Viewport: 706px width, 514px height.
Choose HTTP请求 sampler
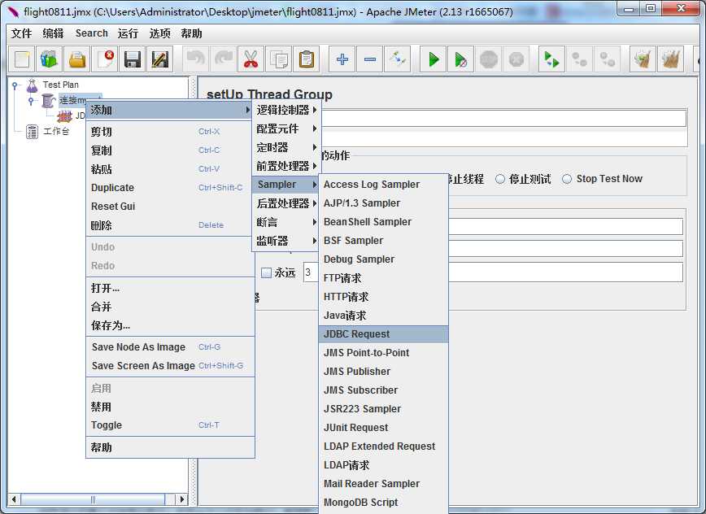pyautogui.click(x=384, y=297)
